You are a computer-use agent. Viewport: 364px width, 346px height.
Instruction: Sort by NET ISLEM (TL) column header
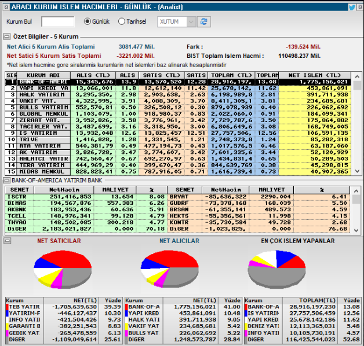pos(315,75)
